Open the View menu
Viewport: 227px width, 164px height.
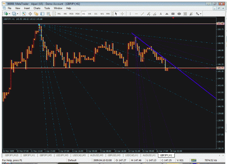point(18,8)
